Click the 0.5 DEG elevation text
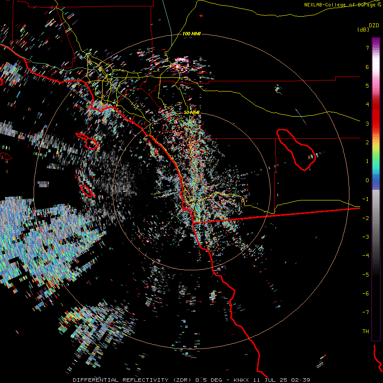 coord(209,380)
